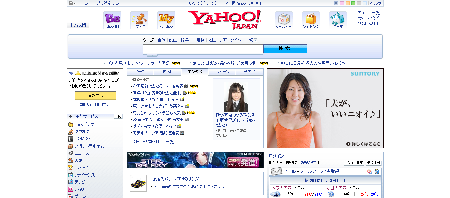Open 詳しい手順と対策 link

coord(95,105)
